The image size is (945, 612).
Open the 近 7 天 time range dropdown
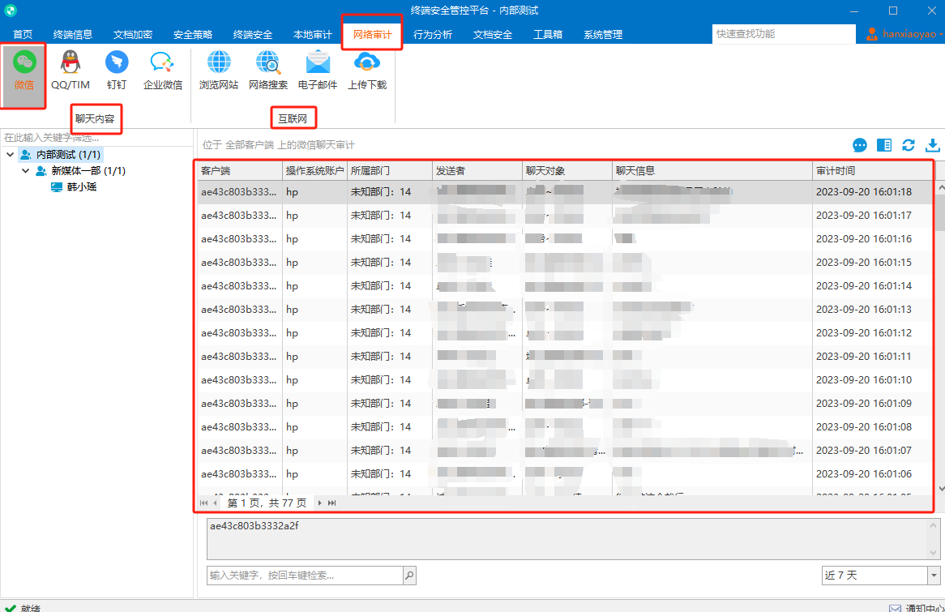coord(934,576)
